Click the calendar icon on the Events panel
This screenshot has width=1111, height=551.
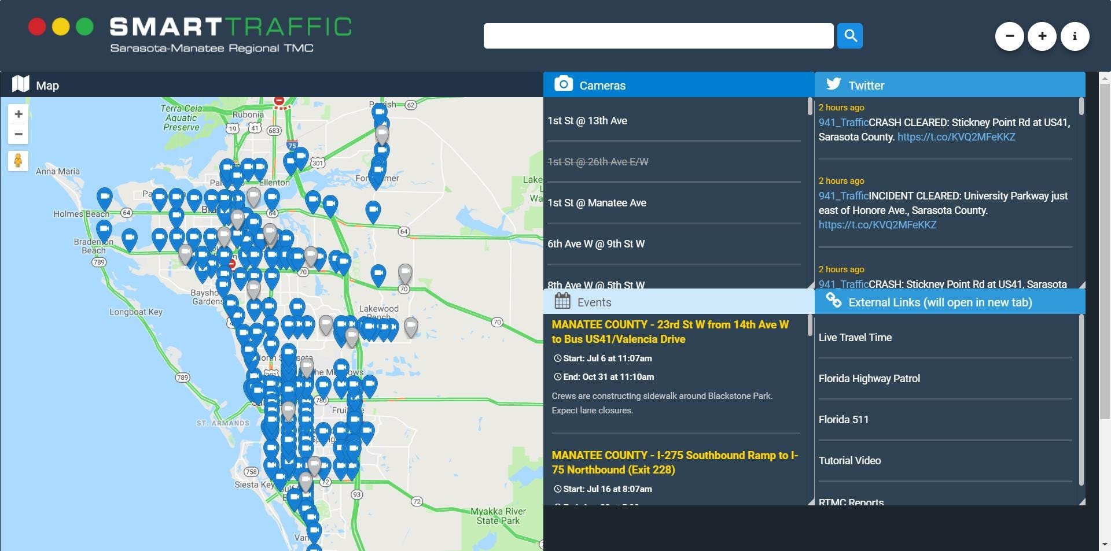coord(561,301)
